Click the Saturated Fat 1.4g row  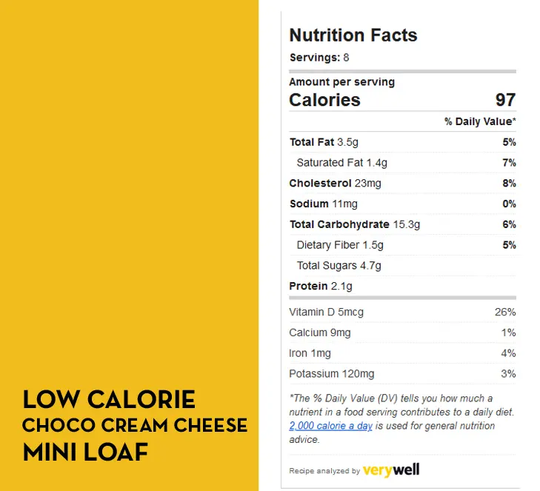pos(402,163)
